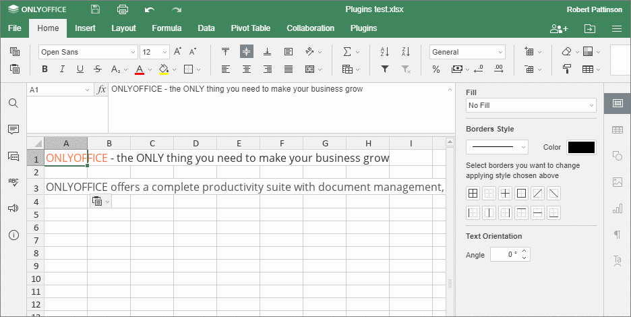Open the Search panel in left sidebar

[x=13, y=103]
